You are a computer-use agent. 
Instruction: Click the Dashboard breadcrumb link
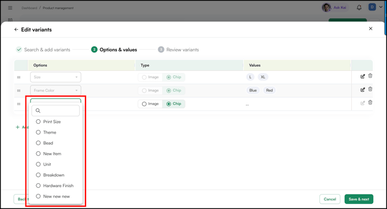(x=29, y=8)
